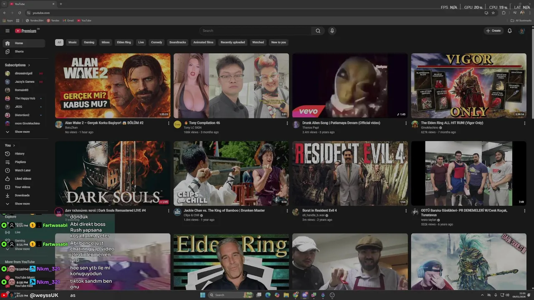Open more options for Dark Souls Remastered LIVE
The image size is (534, 300).
pyautogui.click(x=169, y=211)
